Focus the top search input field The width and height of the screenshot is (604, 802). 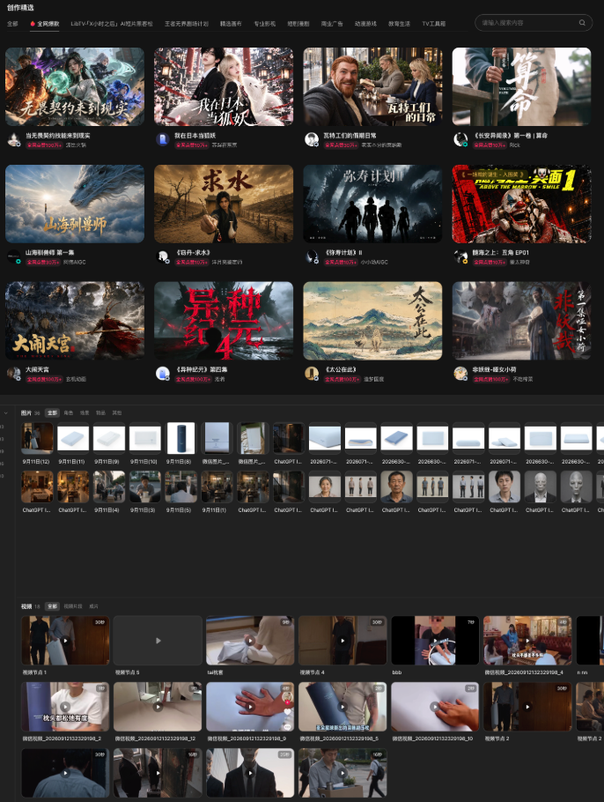(x=534, y=23)
